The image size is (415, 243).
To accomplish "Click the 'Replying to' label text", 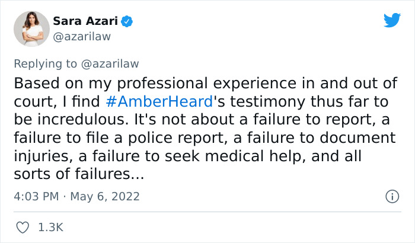I will coord(44,63).
